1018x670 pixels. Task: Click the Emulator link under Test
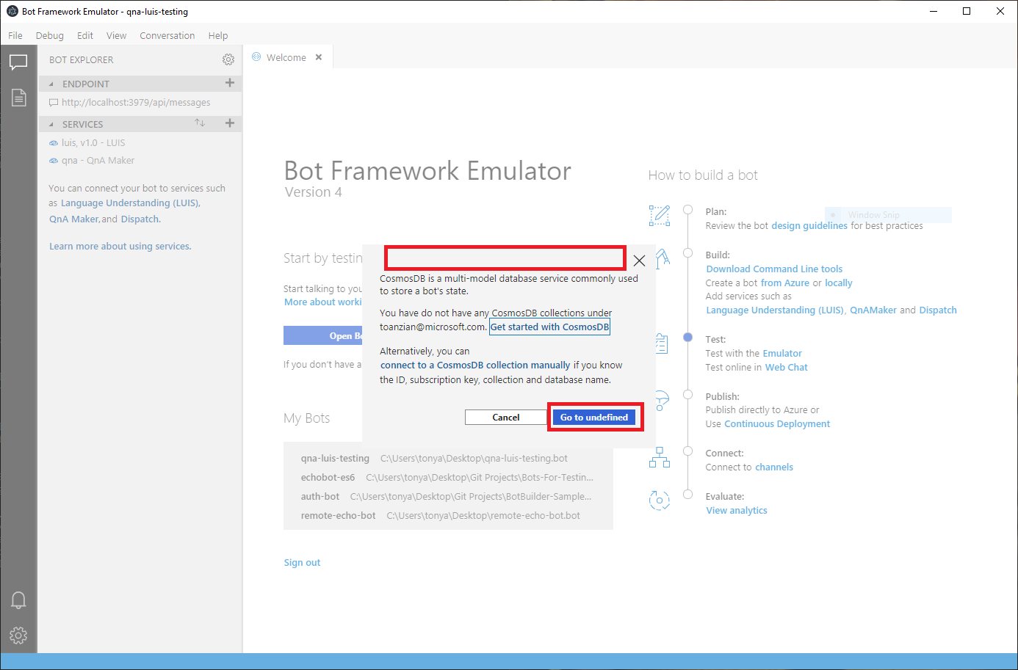tap(782, 353)
